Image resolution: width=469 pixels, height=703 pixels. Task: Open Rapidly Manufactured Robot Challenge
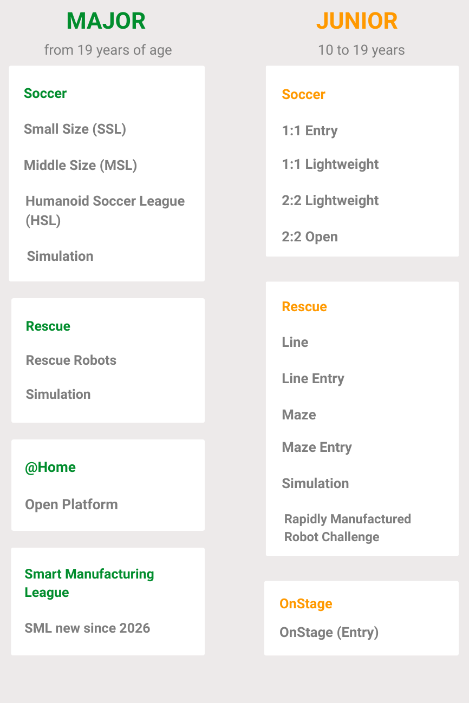pyautogui.click(x=347, y=528)
